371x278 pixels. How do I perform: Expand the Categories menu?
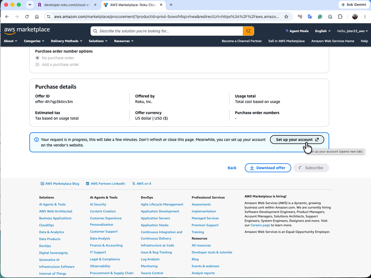coord(34,41)
